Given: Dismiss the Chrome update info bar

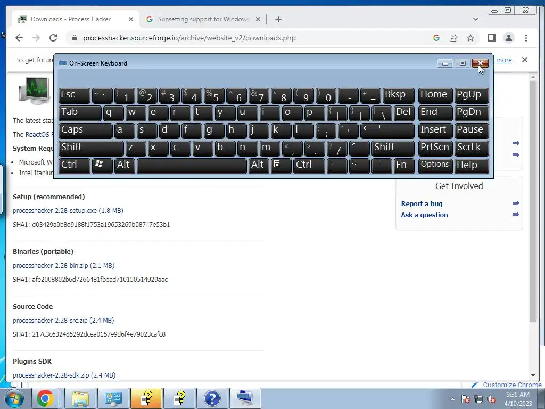Looking at the screenshot, I should coord(525,60).
